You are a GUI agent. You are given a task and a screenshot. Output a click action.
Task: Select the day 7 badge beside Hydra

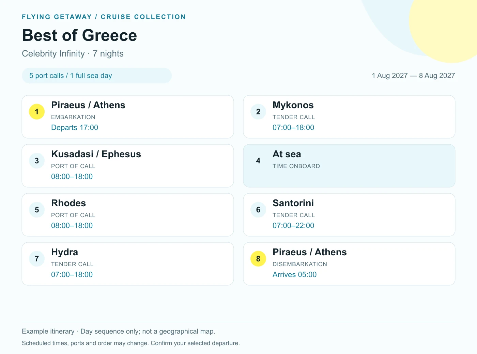tap(37, 259)
